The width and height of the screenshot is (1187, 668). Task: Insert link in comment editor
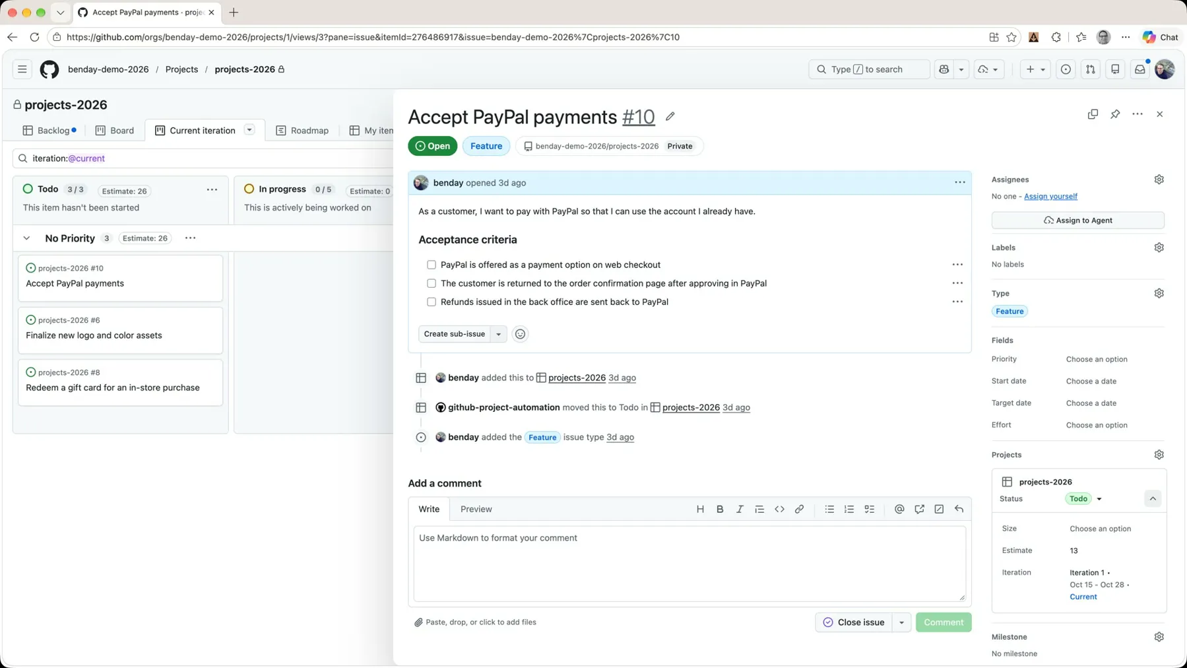point(799,509)
